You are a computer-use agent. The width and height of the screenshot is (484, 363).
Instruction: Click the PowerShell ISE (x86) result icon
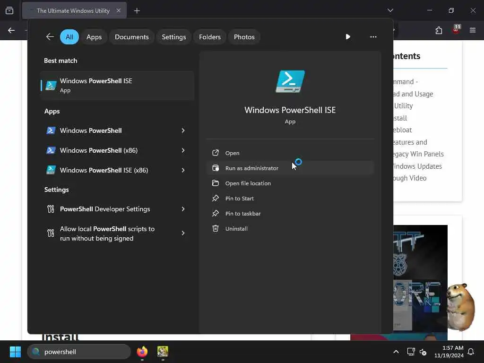coord(51,170)
